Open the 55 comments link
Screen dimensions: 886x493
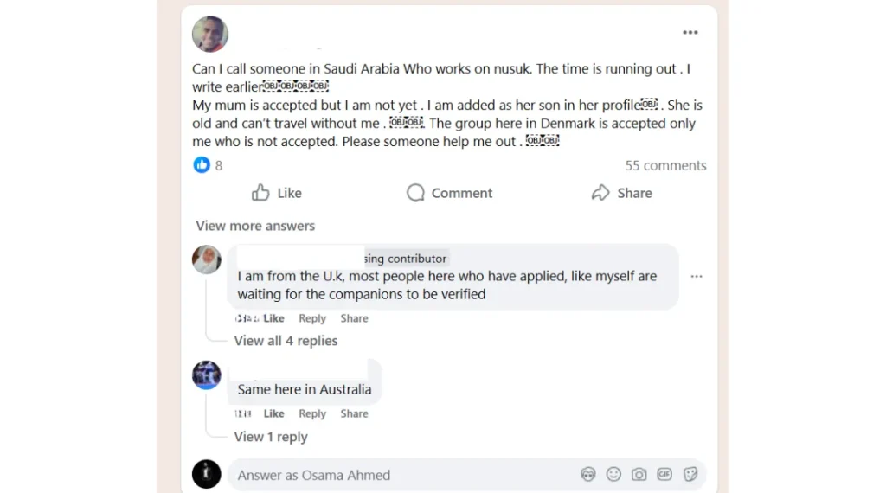pyautogui.click(x=665, y=165)
